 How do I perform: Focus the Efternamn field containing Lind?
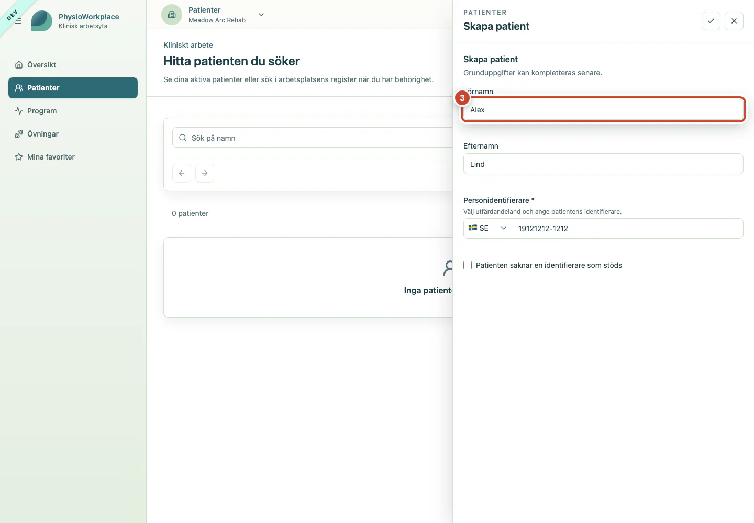(x=603, y=164)
